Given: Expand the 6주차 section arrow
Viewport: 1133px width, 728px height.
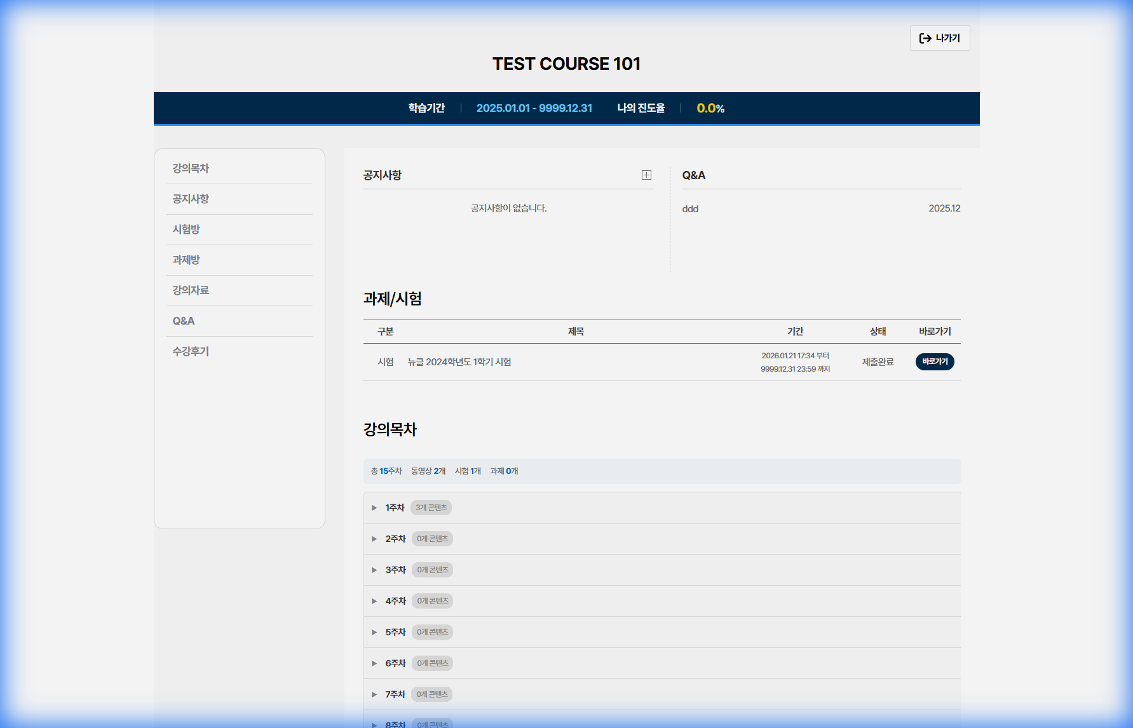Looking at the screenshot, I should (x=374, y=663).
